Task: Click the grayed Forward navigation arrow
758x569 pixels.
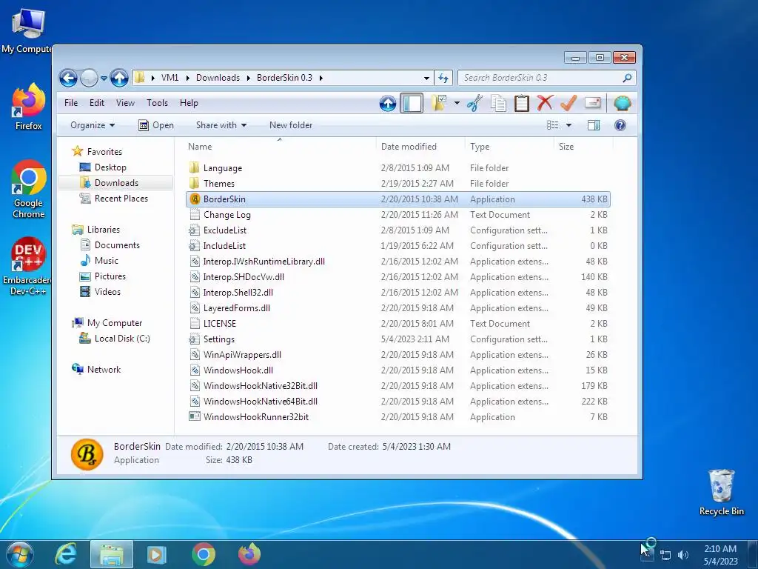Action: tap(89, 78)
